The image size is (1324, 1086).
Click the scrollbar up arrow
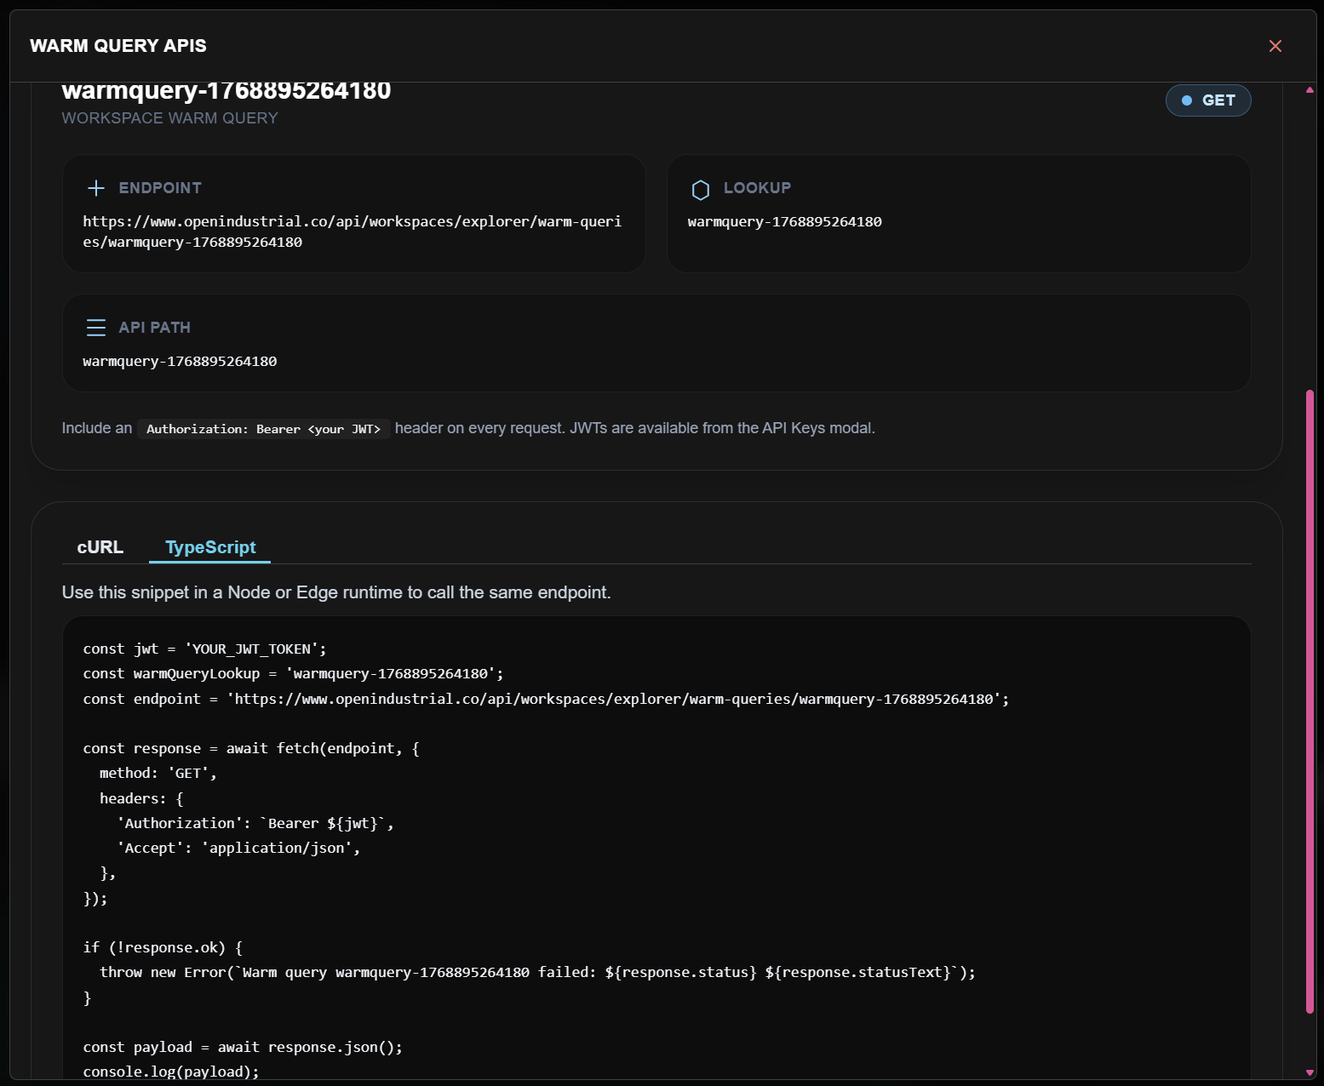[x=1310, y=89]
